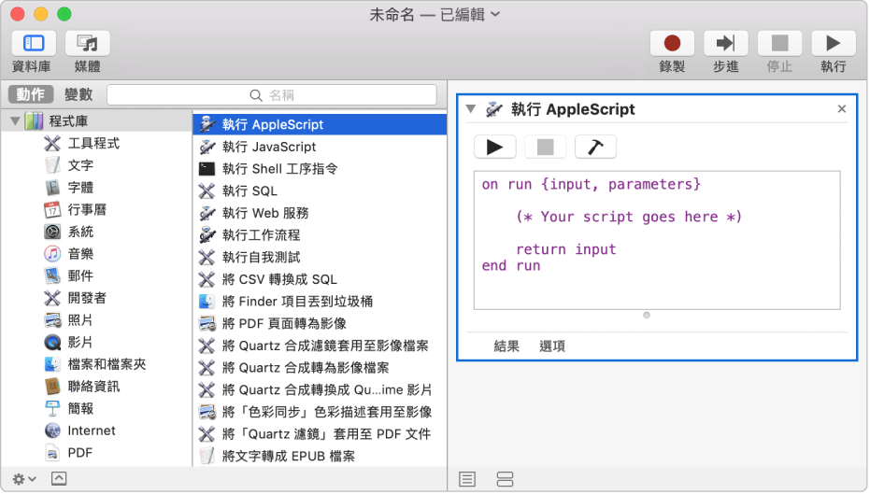This screenshot has width=870, height=494.
Task: Select the 開發者 developer category
Action: coord(87,298)
